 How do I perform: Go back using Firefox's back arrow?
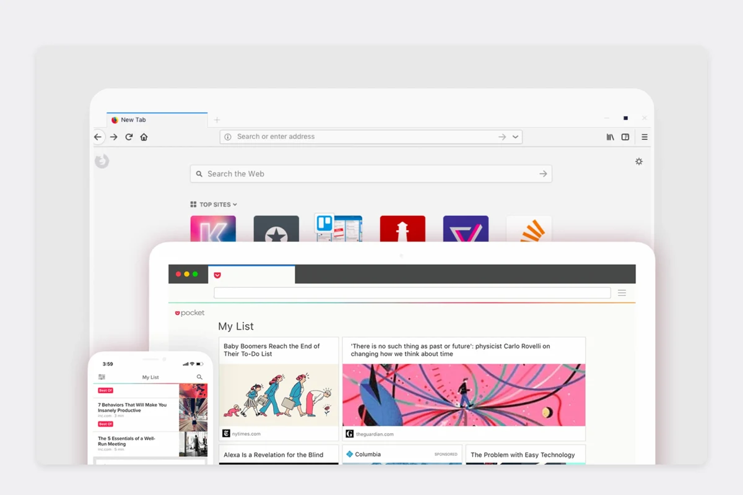98,137
